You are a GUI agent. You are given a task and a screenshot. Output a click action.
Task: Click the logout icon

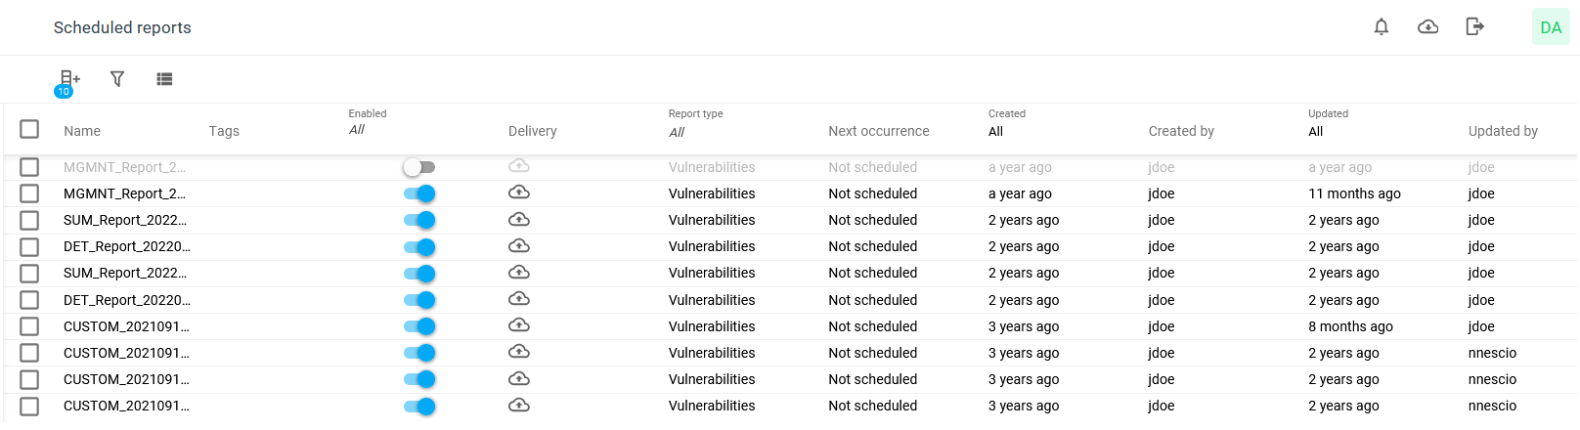(1474, 27)
